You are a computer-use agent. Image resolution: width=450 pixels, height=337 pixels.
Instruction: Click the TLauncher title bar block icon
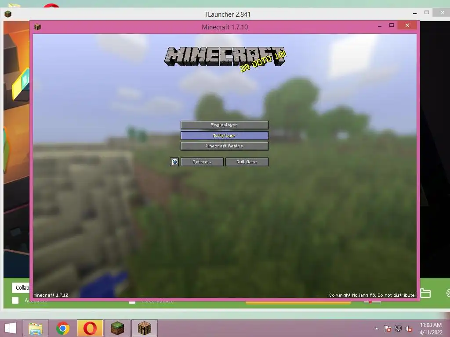click(x=8, y=14)
